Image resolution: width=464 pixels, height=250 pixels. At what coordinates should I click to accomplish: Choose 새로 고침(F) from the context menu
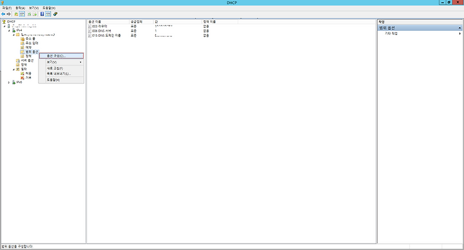(x=62, y=68)
